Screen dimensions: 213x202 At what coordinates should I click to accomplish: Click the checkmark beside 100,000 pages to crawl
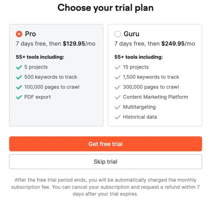coord(19,87)
